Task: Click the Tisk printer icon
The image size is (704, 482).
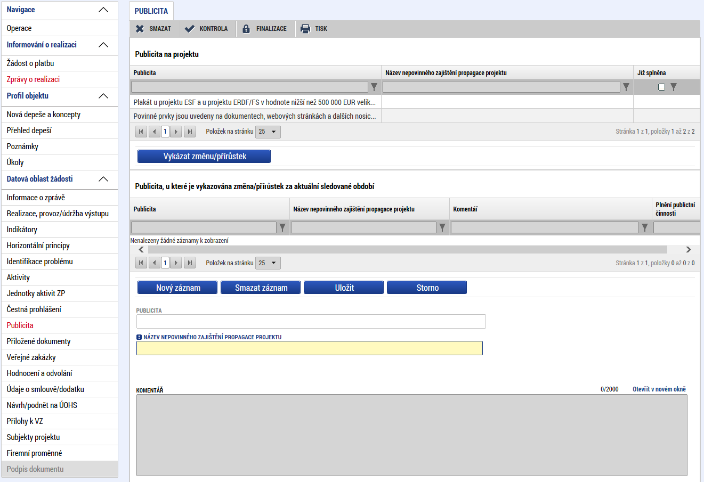Action: coord(305,29)
